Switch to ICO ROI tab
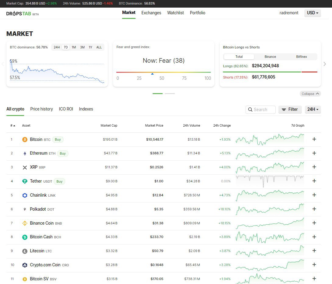332x284 pixels. pyautogui.click(x=66, y=109)
